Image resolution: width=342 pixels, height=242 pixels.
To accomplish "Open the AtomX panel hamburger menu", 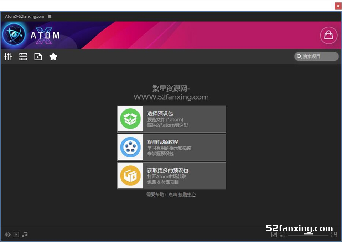I will (x=50, y=17).
